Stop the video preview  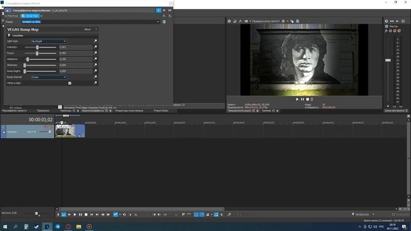pyautogui.click(x=308, y=99)
